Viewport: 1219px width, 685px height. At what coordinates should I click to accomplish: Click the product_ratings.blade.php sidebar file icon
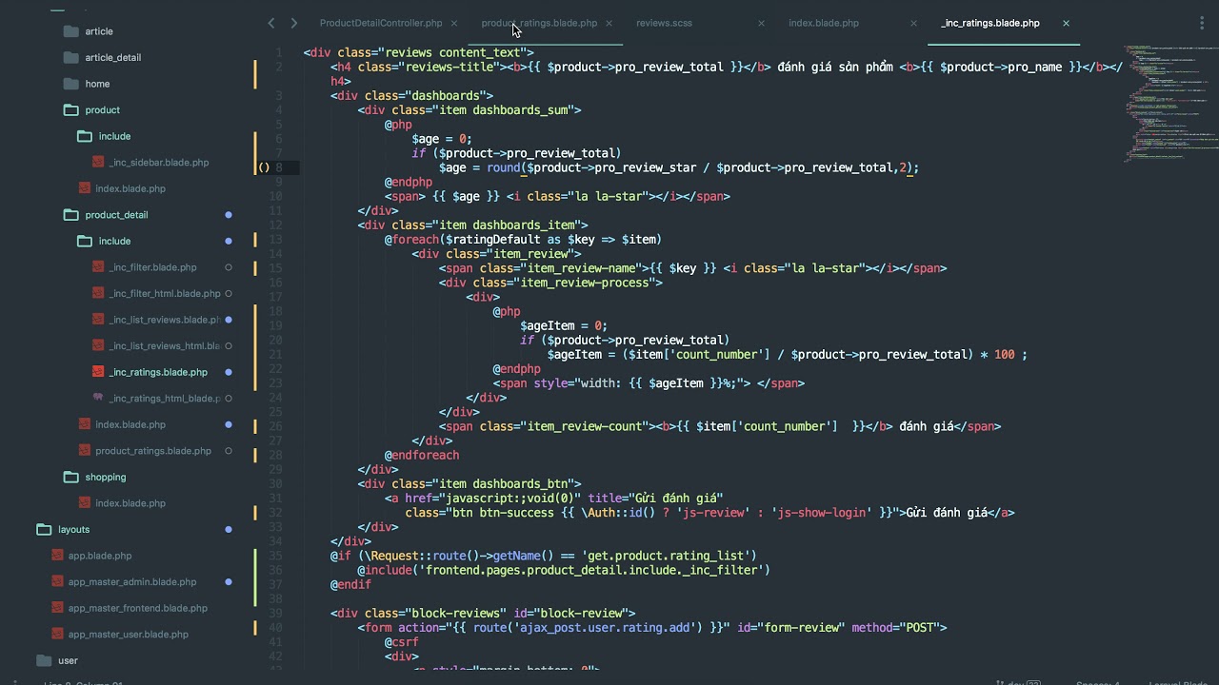point(85,451)
